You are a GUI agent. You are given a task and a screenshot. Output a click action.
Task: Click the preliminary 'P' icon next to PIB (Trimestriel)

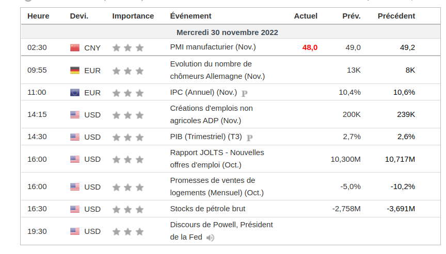coord(250,138)
